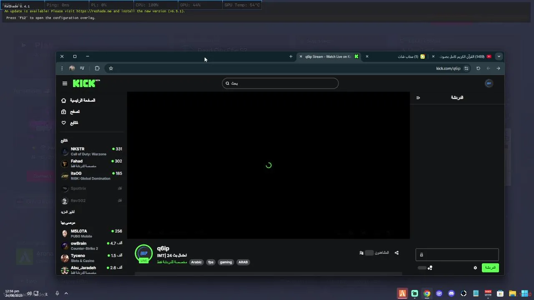Open the tab search dropdown arrow

pos(499,56)
